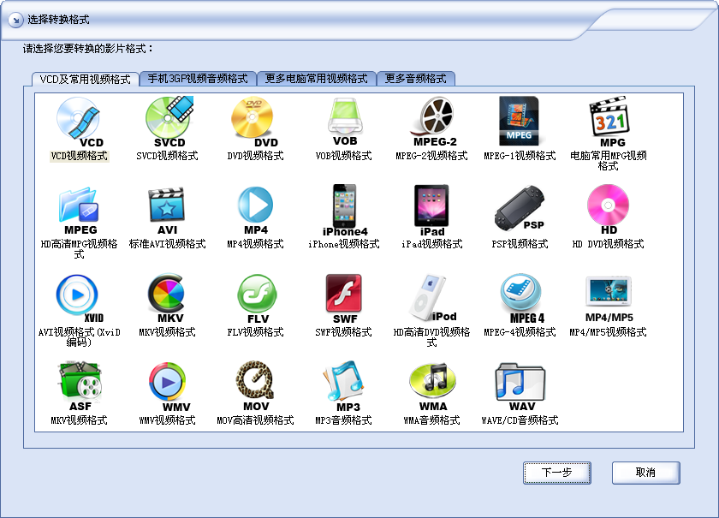Choose the WMV media player icon
Screen dimensions: 719x518
point(169,388)
